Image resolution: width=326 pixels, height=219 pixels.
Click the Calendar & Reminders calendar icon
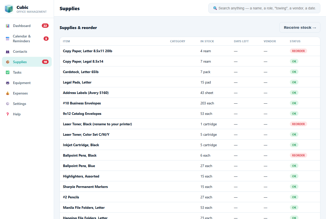click(8, 39)
